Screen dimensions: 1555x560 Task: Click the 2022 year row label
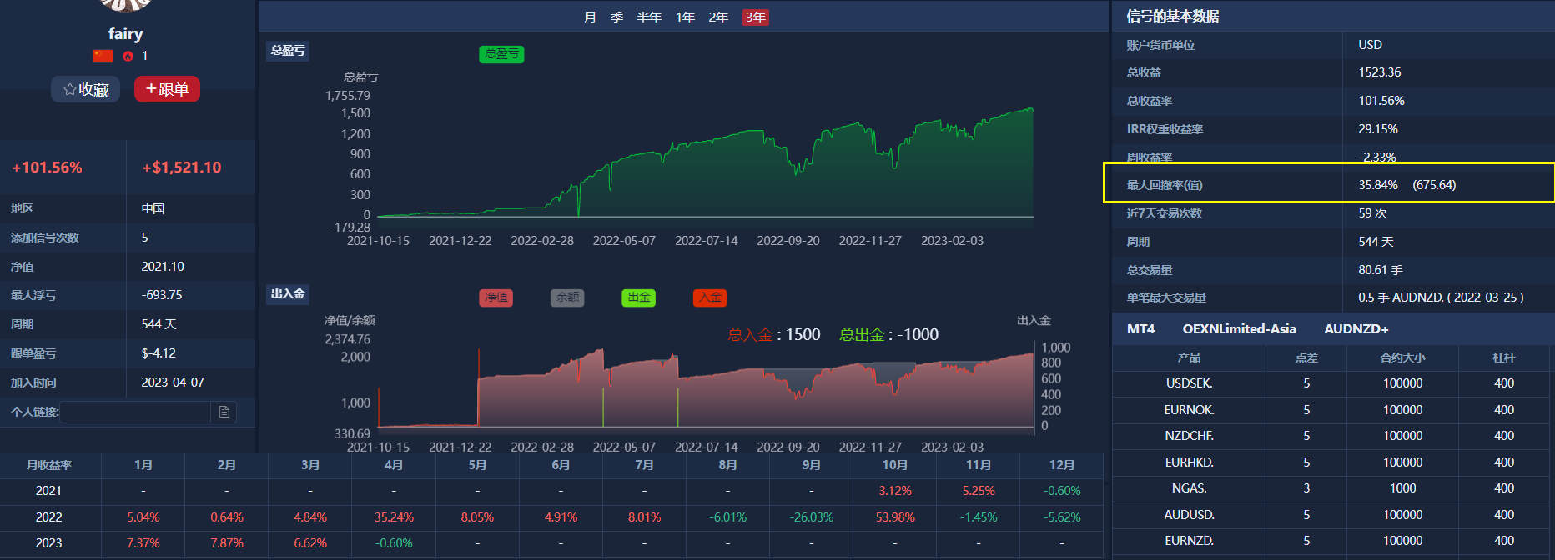tap(49, 517)
